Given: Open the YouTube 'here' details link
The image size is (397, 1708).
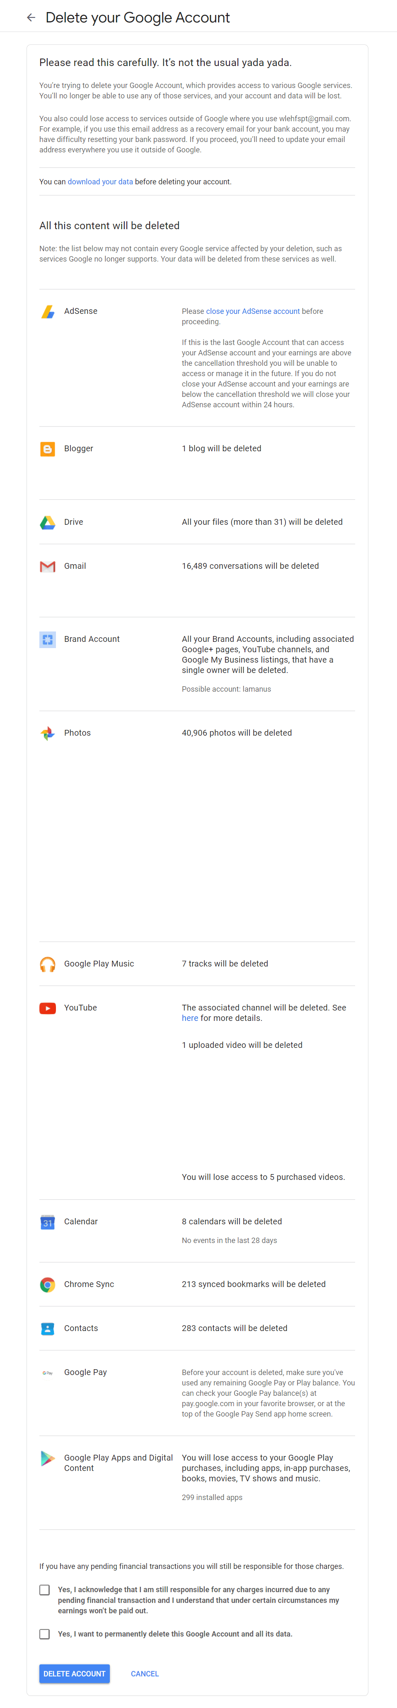Looking at the screenshot, I should [190, 1018].
